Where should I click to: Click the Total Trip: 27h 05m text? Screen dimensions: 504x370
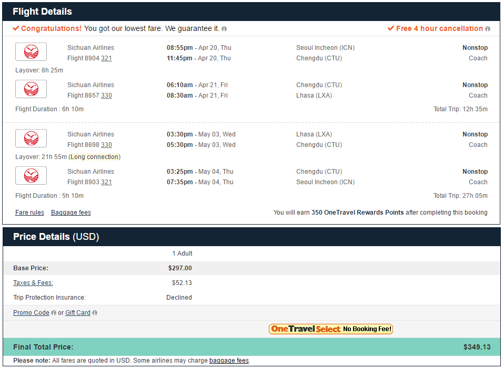point(460,196)
